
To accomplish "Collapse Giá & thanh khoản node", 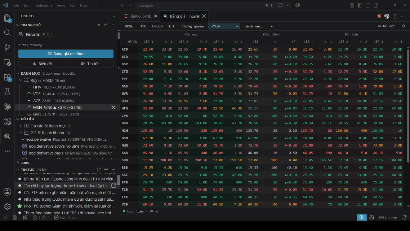I will 21,133.
